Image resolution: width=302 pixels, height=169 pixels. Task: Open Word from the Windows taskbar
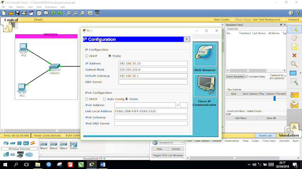(x=102, y=165)
